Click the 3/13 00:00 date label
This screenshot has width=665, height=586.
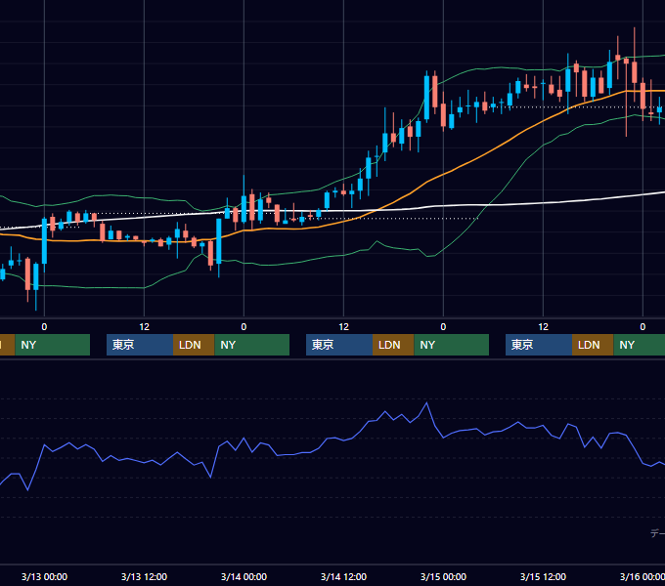pyautogui.click(x=44, y=576)
